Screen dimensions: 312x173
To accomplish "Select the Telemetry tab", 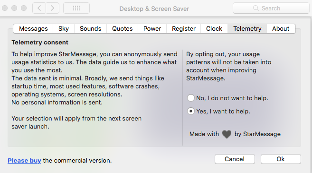I will (x=247, y=29).
